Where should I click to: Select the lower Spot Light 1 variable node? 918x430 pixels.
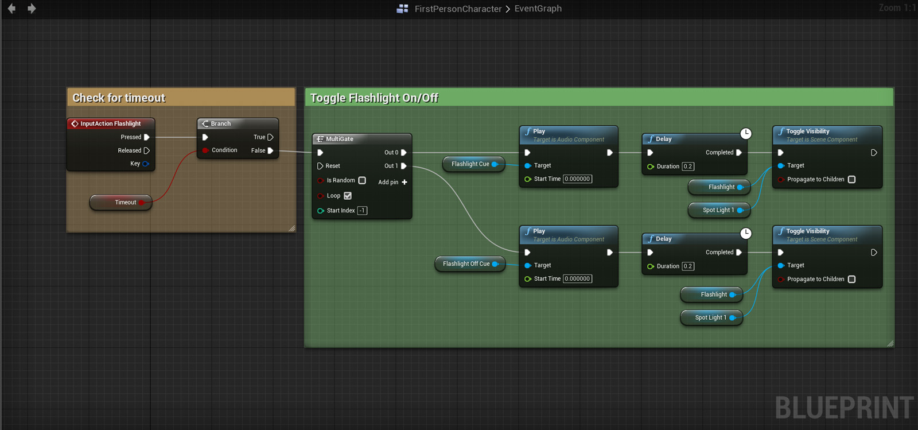click(x=711, y=317)
